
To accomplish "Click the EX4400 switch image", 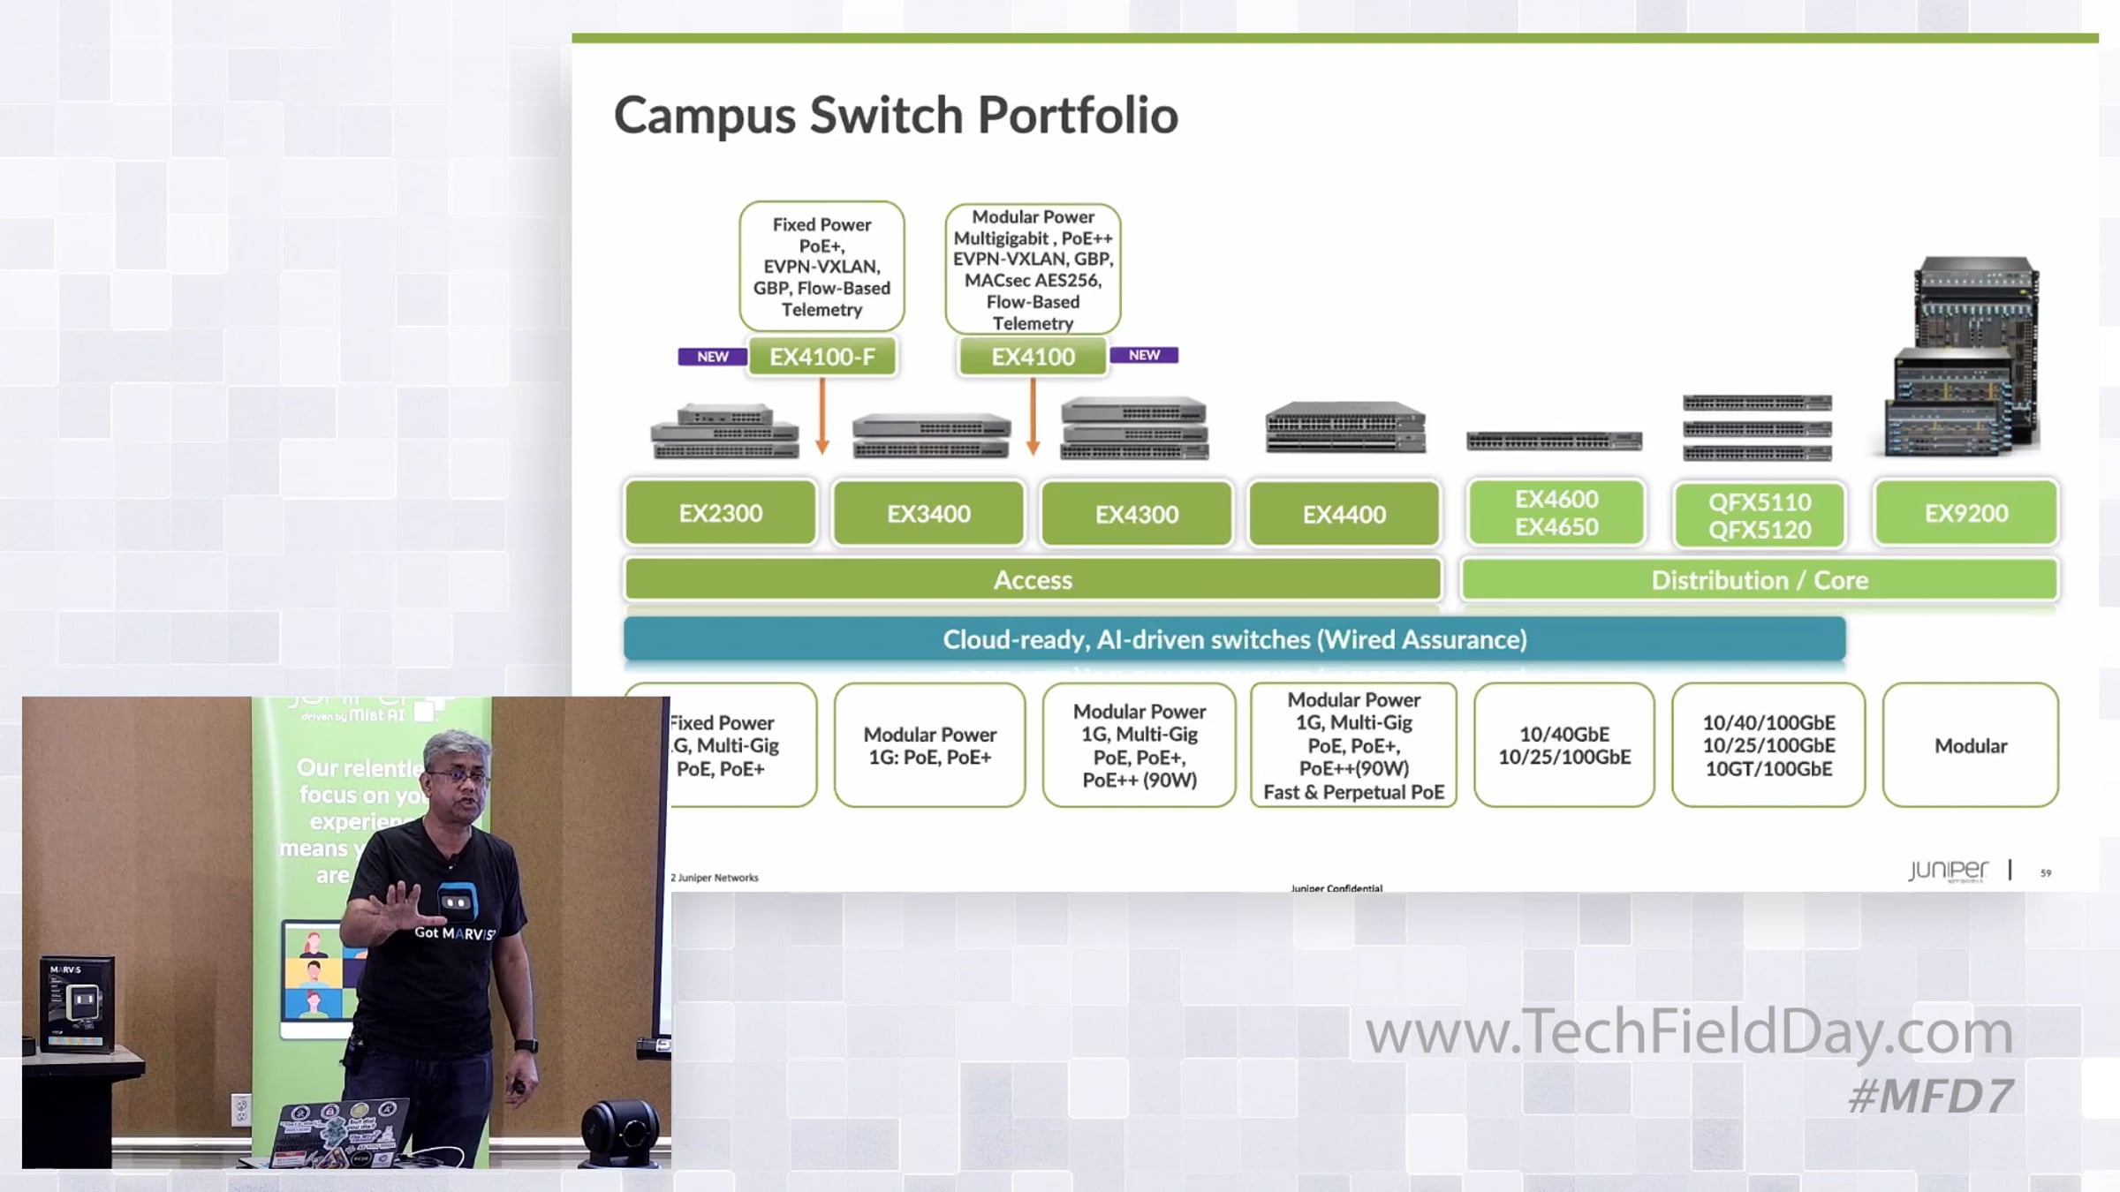I will (1345, 427).
